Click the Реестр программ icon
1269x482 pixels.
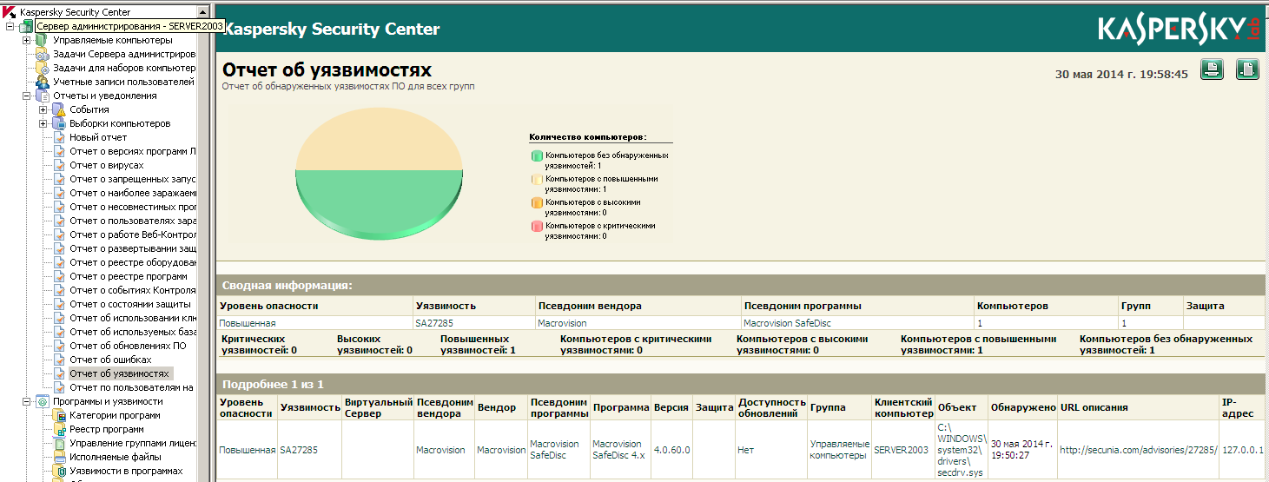(x=58, y=429)
